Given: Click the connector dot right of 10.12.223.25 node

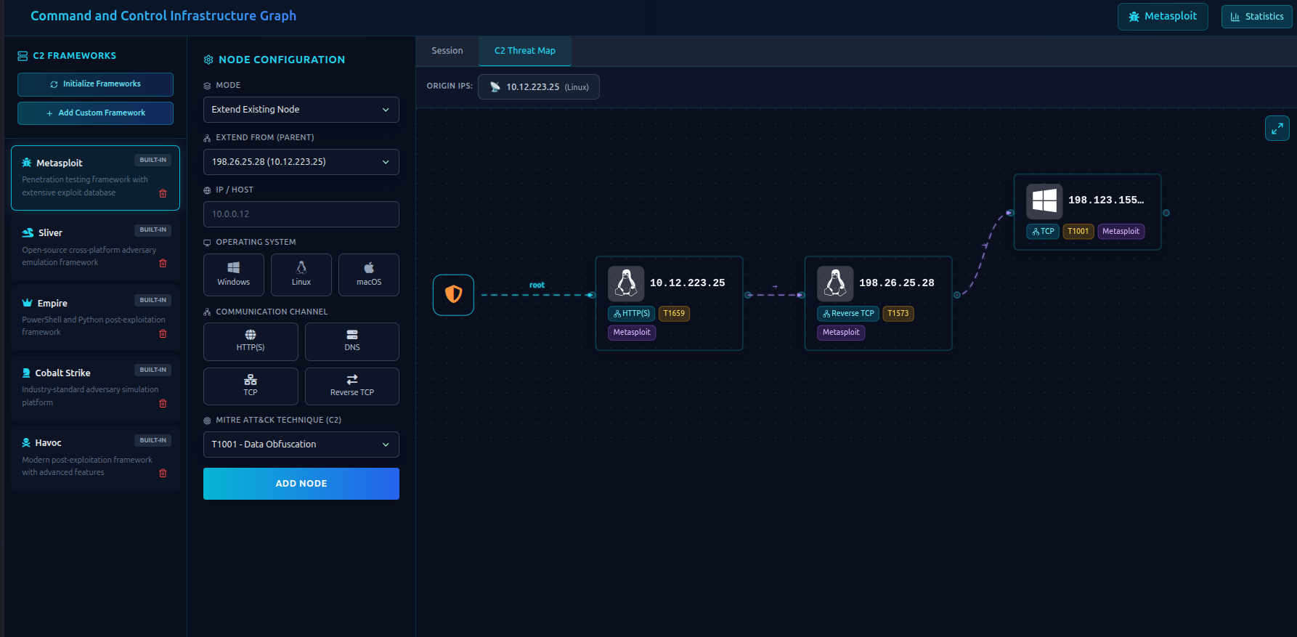Looking at the screenshot, I should pos(748,295).
